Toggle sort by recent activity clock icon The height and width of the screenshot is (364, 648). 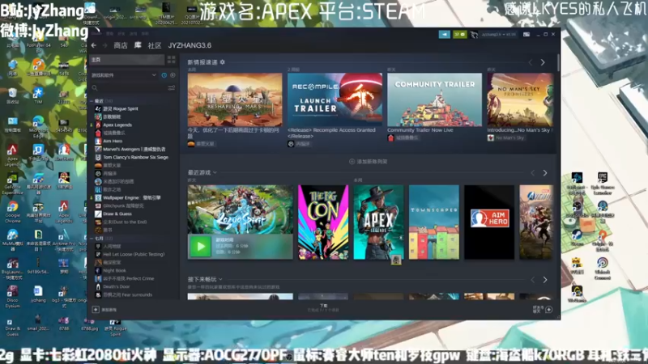pyautogui.click(x=164, y=75)
